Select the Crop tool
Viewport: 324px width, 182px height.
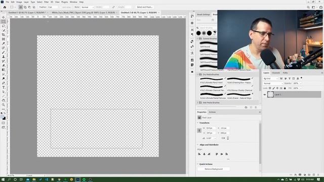(x=4, y=35)
